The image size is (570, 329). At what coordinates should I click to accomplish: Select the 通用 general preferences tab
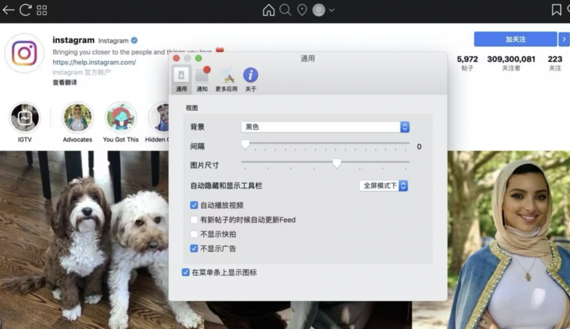(x=181, y=79)
